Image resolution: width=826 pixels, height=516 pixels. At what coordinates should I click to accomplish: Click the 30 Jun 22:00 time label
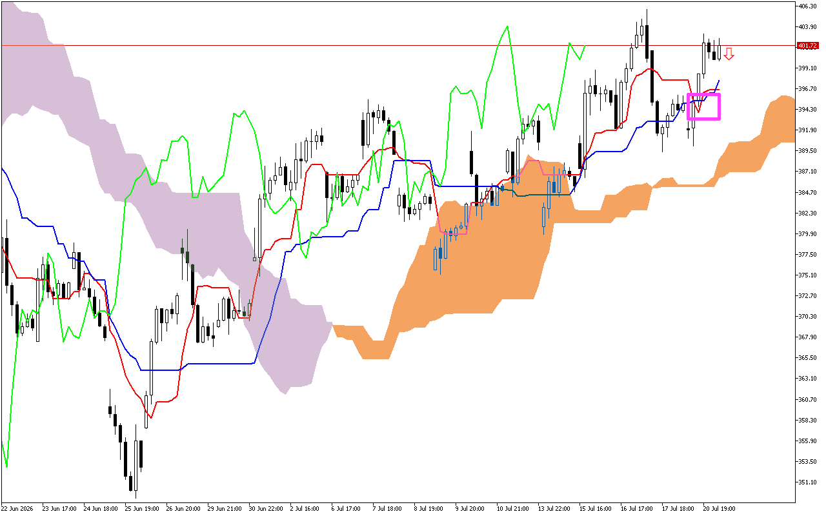pyautogui.click(x=266, y=508)
